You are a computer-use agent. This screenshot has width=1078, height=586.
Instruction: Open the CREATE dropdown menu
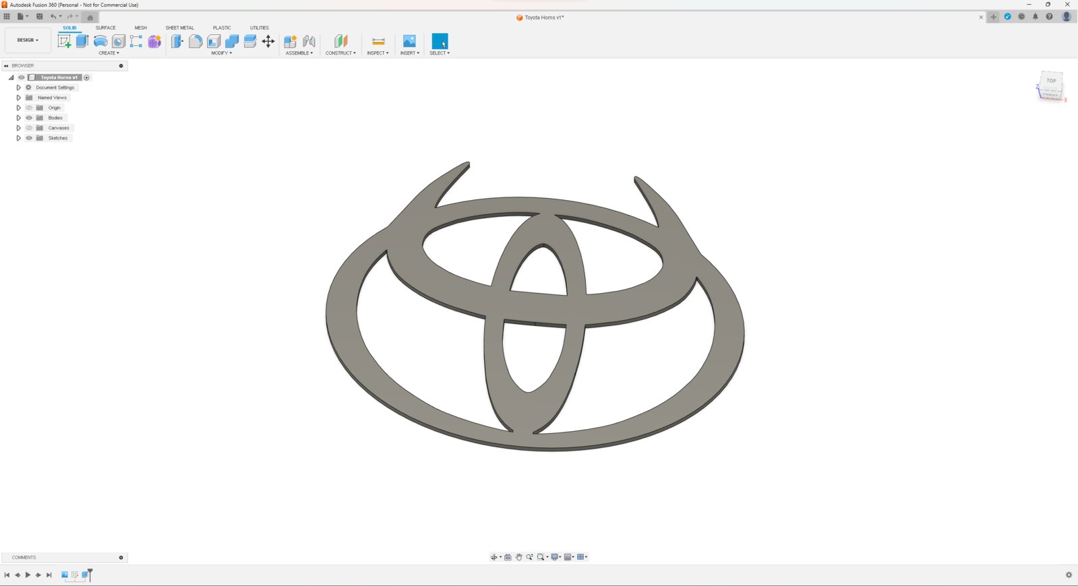click(x=109, y=53)
